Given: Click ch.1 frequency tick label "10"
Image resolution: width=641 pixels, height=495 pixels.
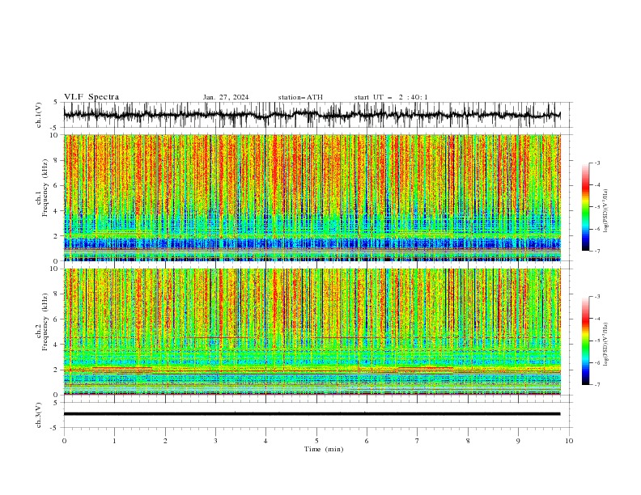Looking at the screenshot, I should point(54,135).
